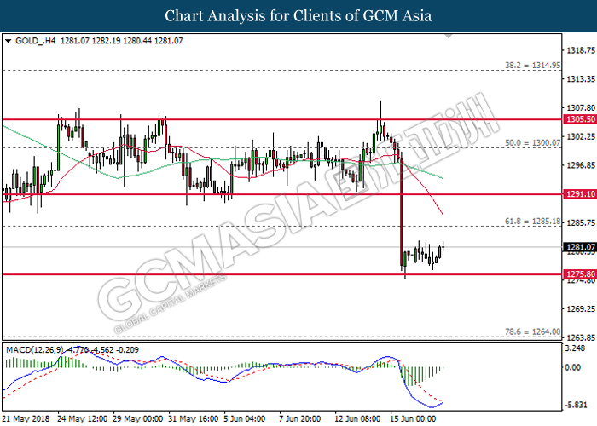Click the 29 May 00:00 time label
Viewport: 597px width, 426px height.
pyautogui.click(x=138, y=419)
